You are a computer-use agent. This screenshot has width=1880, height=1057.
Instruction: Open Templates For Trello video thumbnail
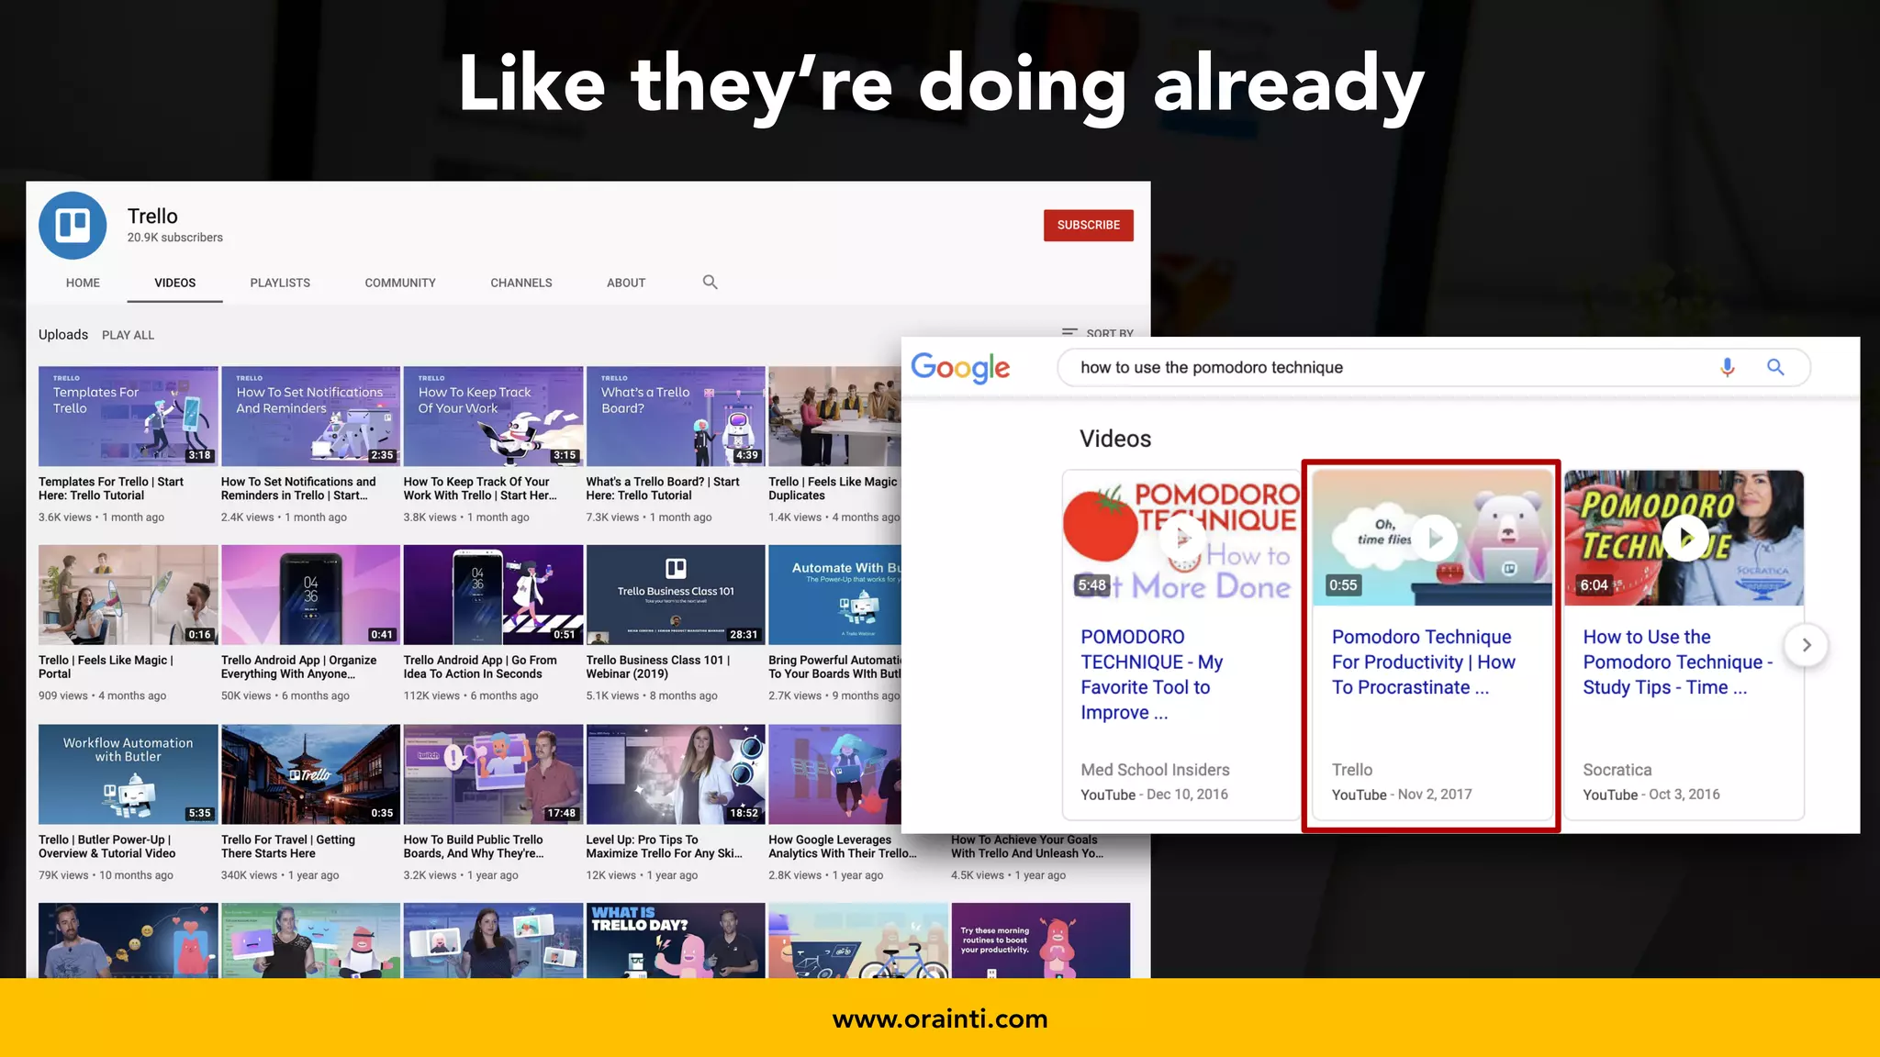pyautogui.click(x=128, y=416)
